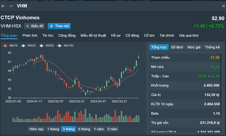Go to the Tài chính tab
226x136 pixels.
(x=166, y=35)
